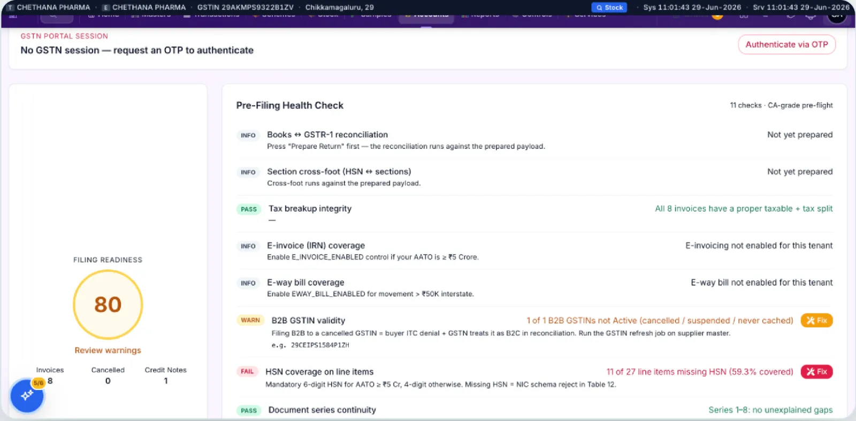Click the Cancelled count 0
The height and width of the screenshot is (421, 856).
point(108,381)
